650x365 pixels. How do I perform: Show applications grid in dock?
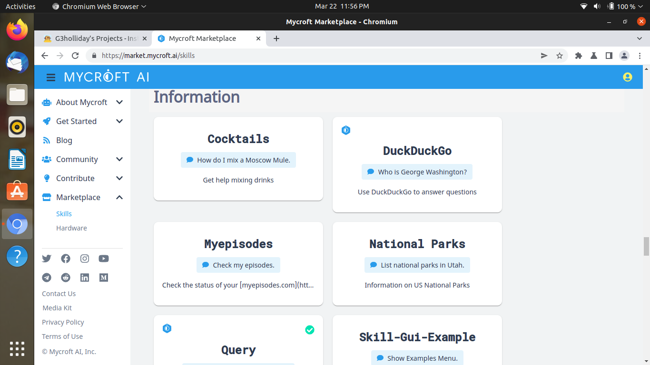point(17,349)
